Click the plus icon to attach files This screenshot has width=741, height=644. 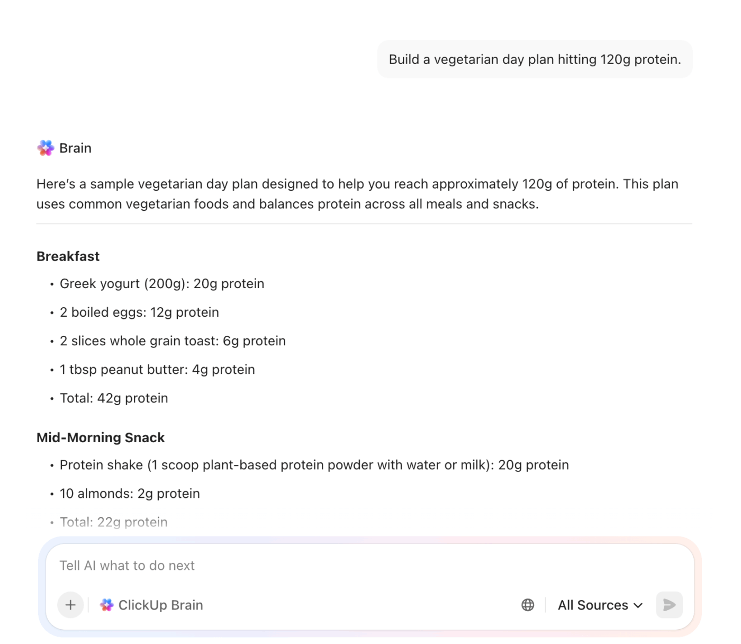click(70, 605)
